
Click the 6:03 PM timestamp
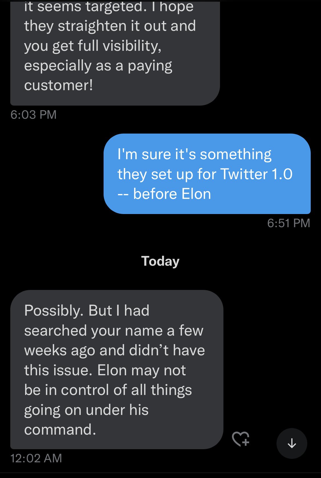[33, 115]
